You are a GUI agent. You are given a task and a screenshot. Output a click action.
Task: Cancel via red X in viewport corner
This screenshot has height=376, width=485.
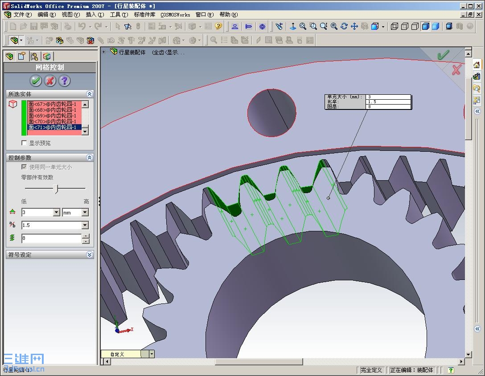point(456,70)
